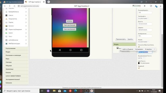Open ЦветТекста black color swatch

pos(139,63)
